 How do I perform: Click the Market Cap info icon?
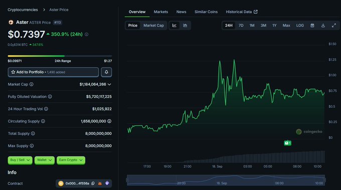[x=32, y=84]
